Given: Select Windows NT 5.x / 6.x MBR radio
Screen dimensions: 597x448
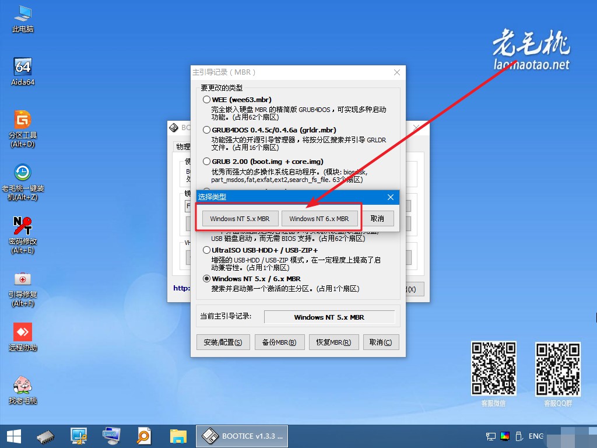Looking at the screenshot, I should (206, 279).
